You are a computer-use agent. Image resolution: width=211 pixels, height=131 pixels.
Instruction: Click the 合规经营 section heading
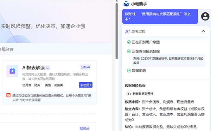click(x=6, y=49)
